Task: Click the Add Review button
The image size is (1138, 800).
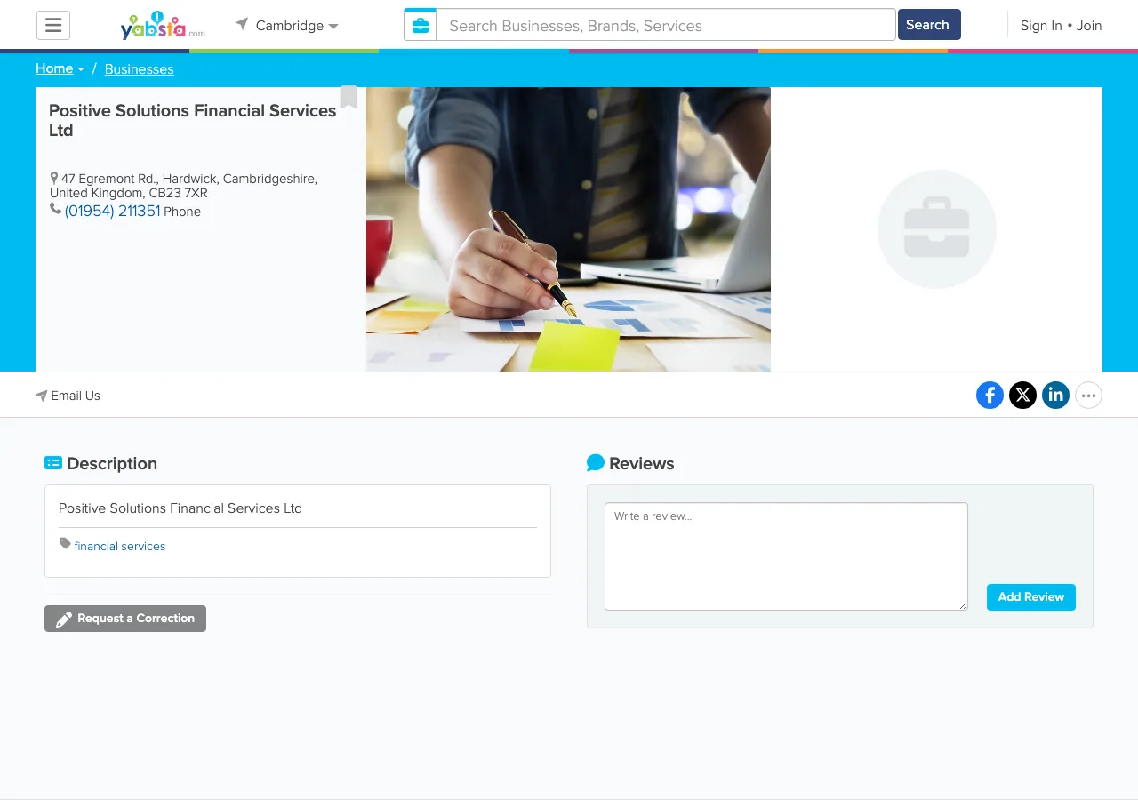Action: point(1030,597)
